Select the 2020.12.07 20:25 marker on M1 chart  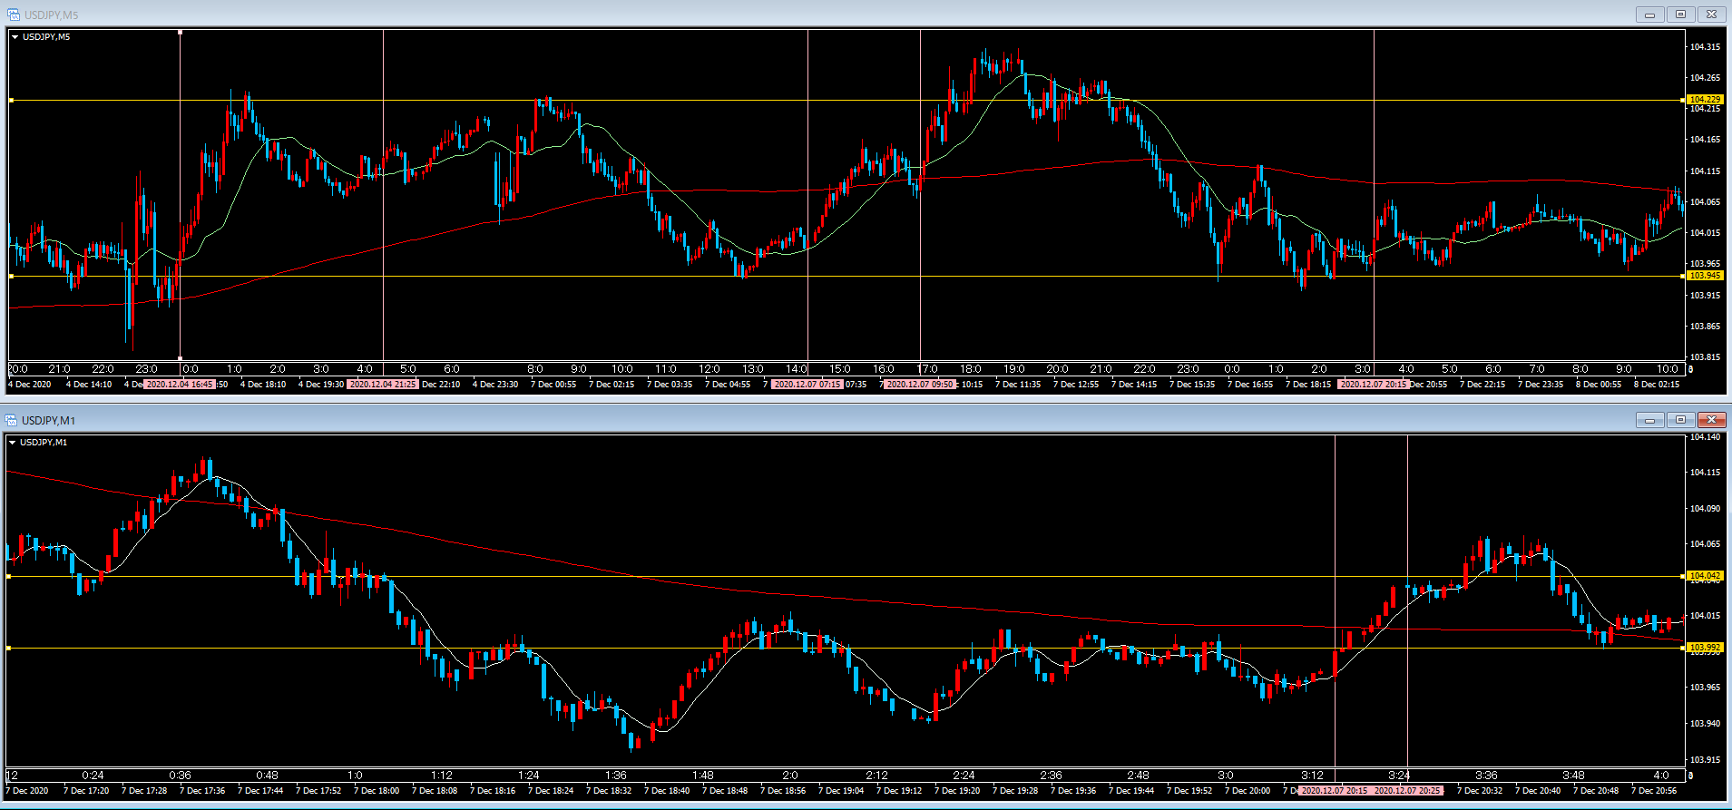[1406, 791]
